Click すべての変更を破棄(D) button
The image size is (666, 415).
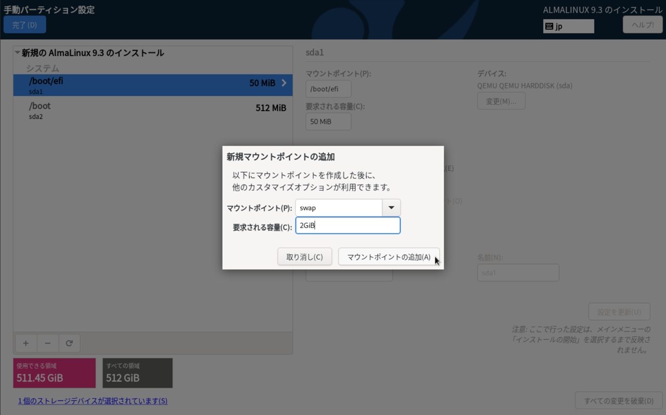click(x=618, y=401)
